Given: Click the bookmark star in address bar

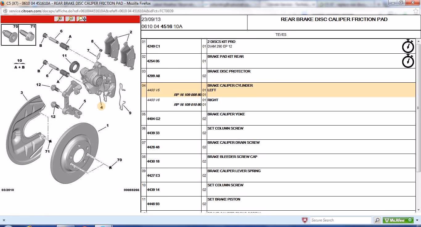Looking at the screenshot, I should (415, 11).
